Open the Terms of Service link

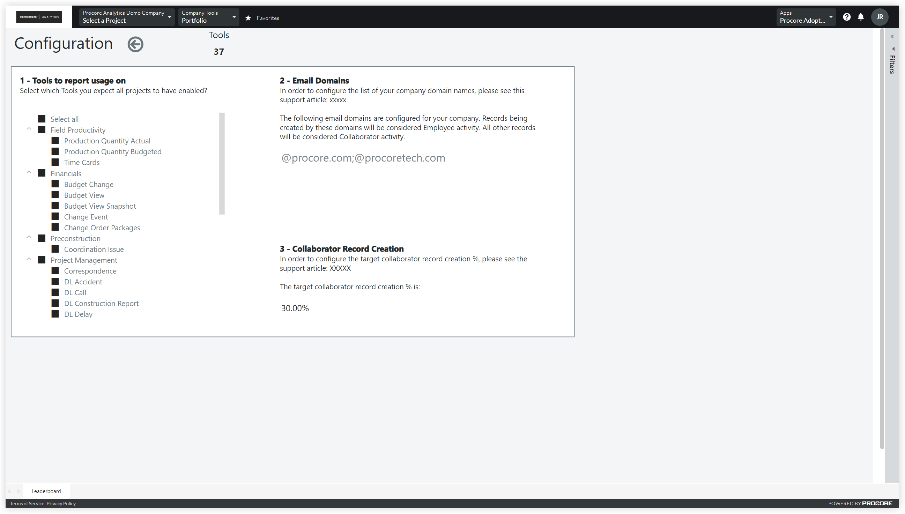(27, 504)
